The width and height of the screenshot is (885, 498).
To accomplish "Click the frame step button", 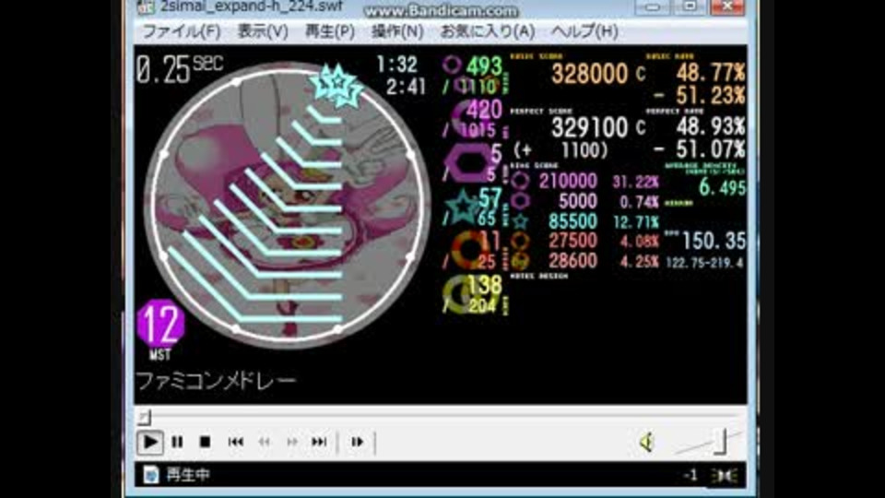I will [358, 442].
